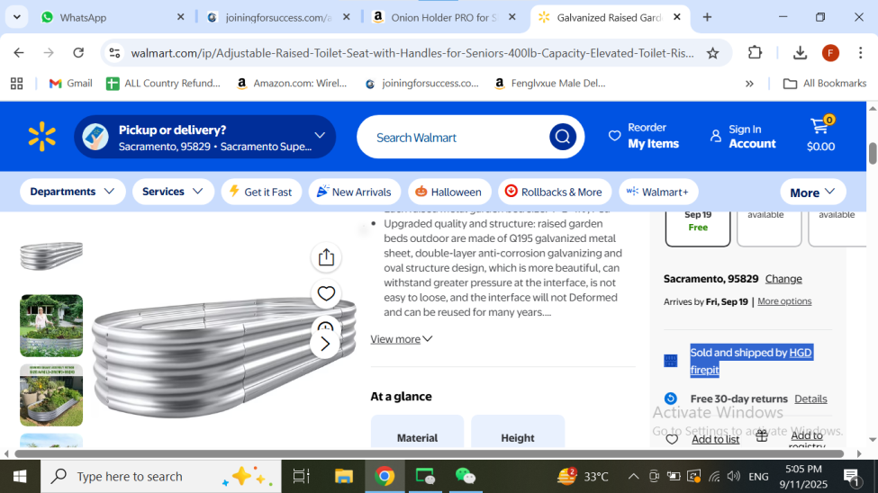Switch to the joiningforsuccess.com tab
The height and width of the screenshot is (493, 878).
278,17
